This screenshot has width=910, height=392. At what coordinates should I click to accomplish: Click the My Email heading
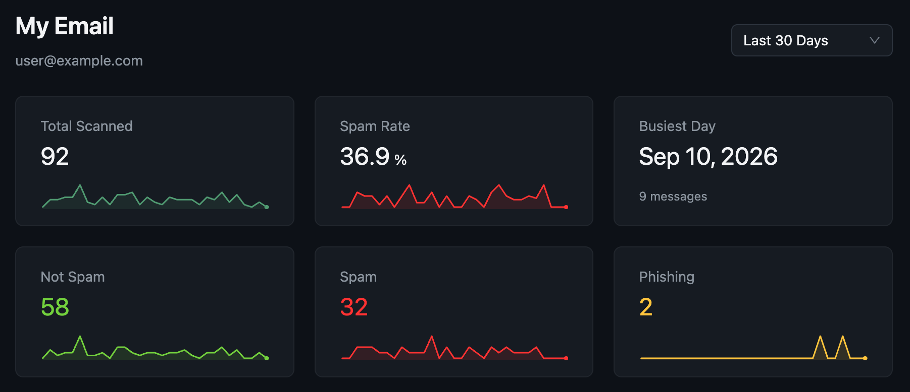click(65, 26)
